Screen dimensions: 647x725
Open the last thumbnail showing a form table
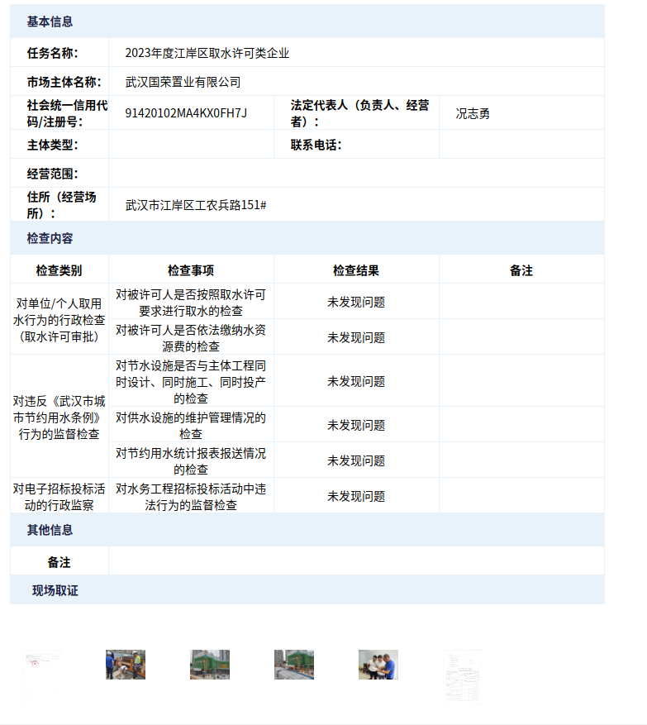point(462,675)
